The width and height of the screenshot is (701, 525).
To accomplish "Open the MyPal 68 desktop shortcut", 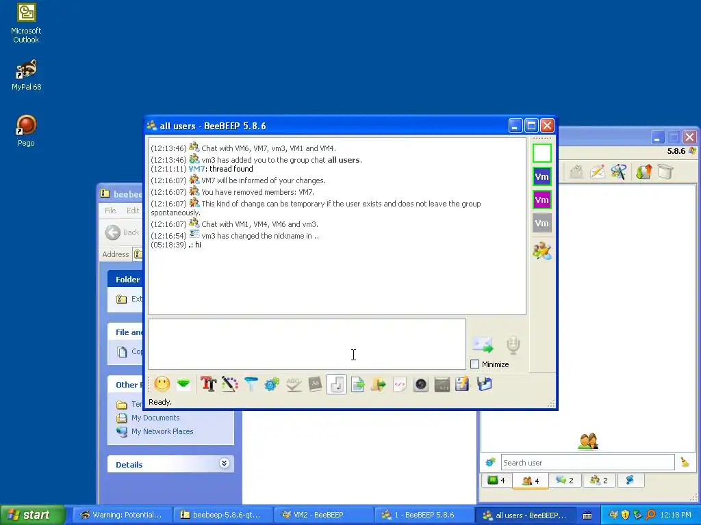I will (26, 75).
